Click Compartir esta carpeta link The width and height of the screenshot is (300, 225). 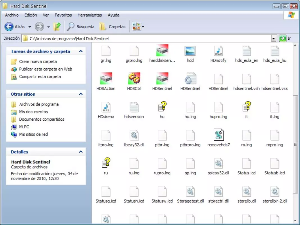tap(40, 76)
